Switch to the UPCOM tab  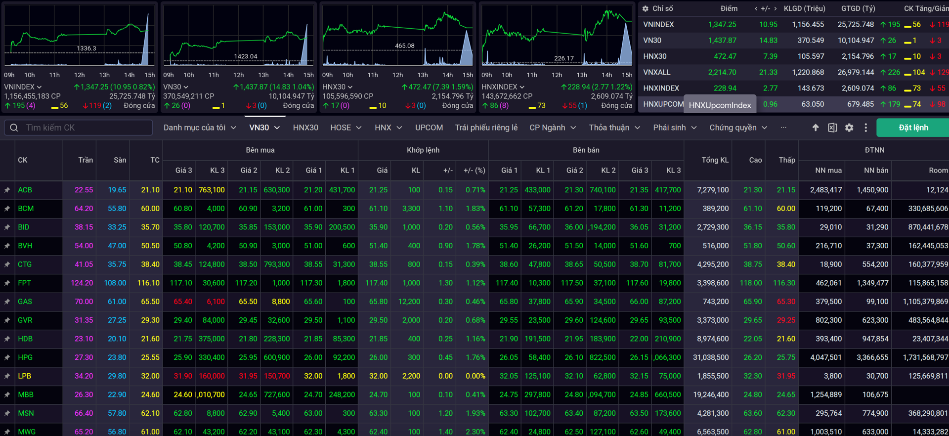pos(429,128)
